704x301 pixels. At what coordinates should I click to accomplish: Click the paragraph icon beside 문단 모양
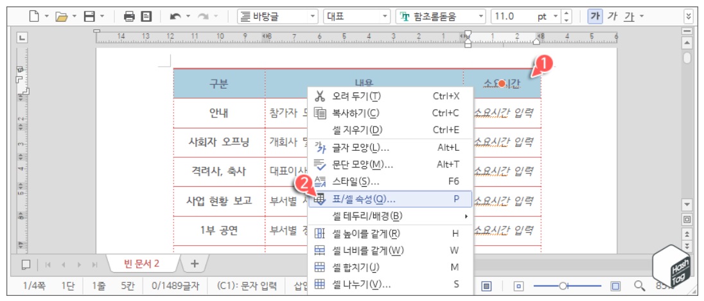[x=320, y=165]
